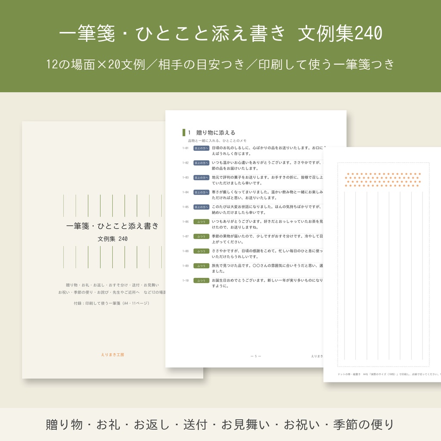Click the green ふつう badge on row 1-07
The image size is (441, 441).
(202, 236)
